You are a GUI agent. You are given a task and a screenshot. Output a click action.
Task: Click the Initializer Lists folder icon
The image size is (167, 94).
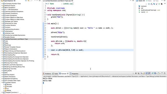tap(4, 33)
